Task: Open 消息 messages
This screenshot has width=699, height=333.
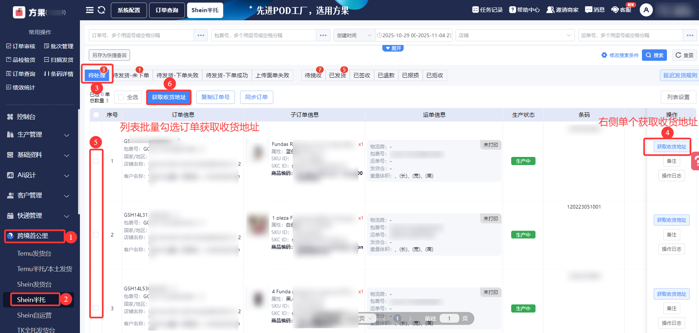Action: (595, 10)
